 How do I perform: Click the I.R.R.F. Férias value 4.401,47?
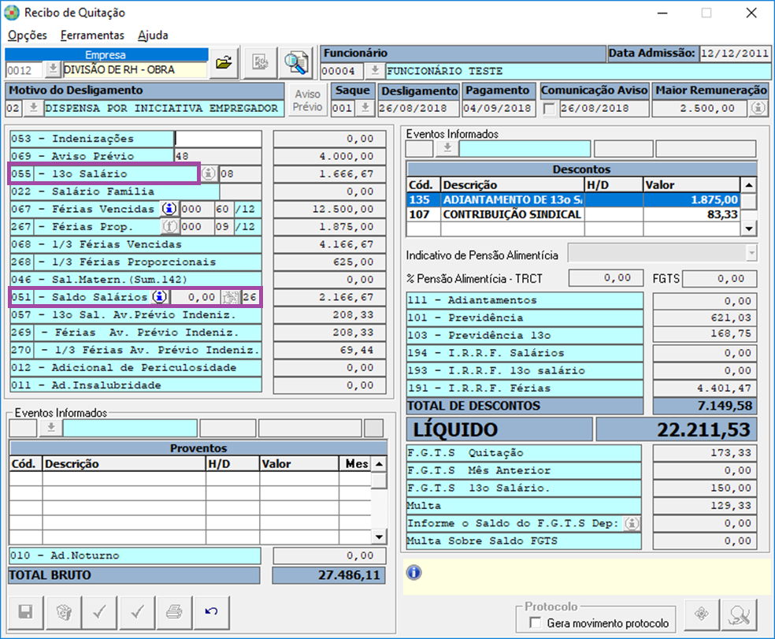coord(706,388)
